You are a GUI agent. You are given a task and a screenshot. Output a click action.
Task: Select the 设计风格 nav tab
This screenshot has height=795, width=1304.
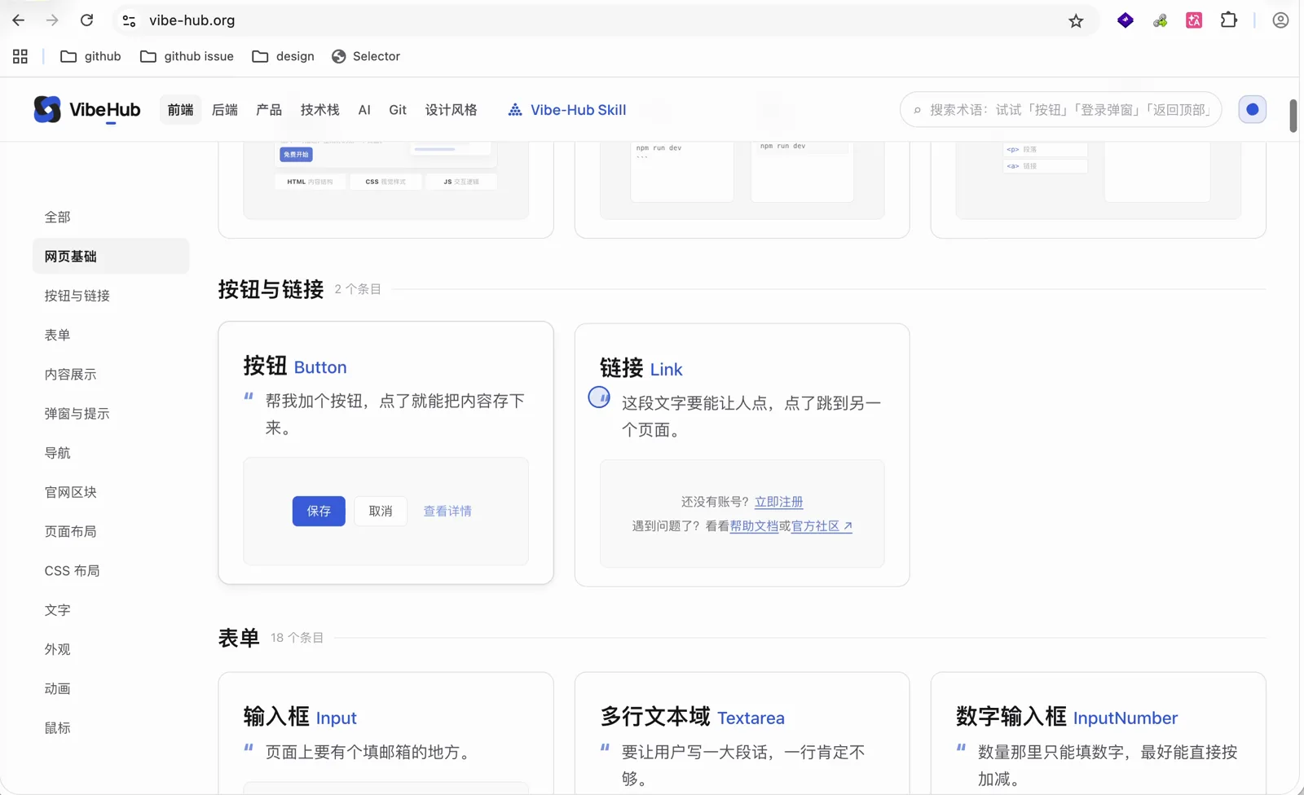pos(451,109)
